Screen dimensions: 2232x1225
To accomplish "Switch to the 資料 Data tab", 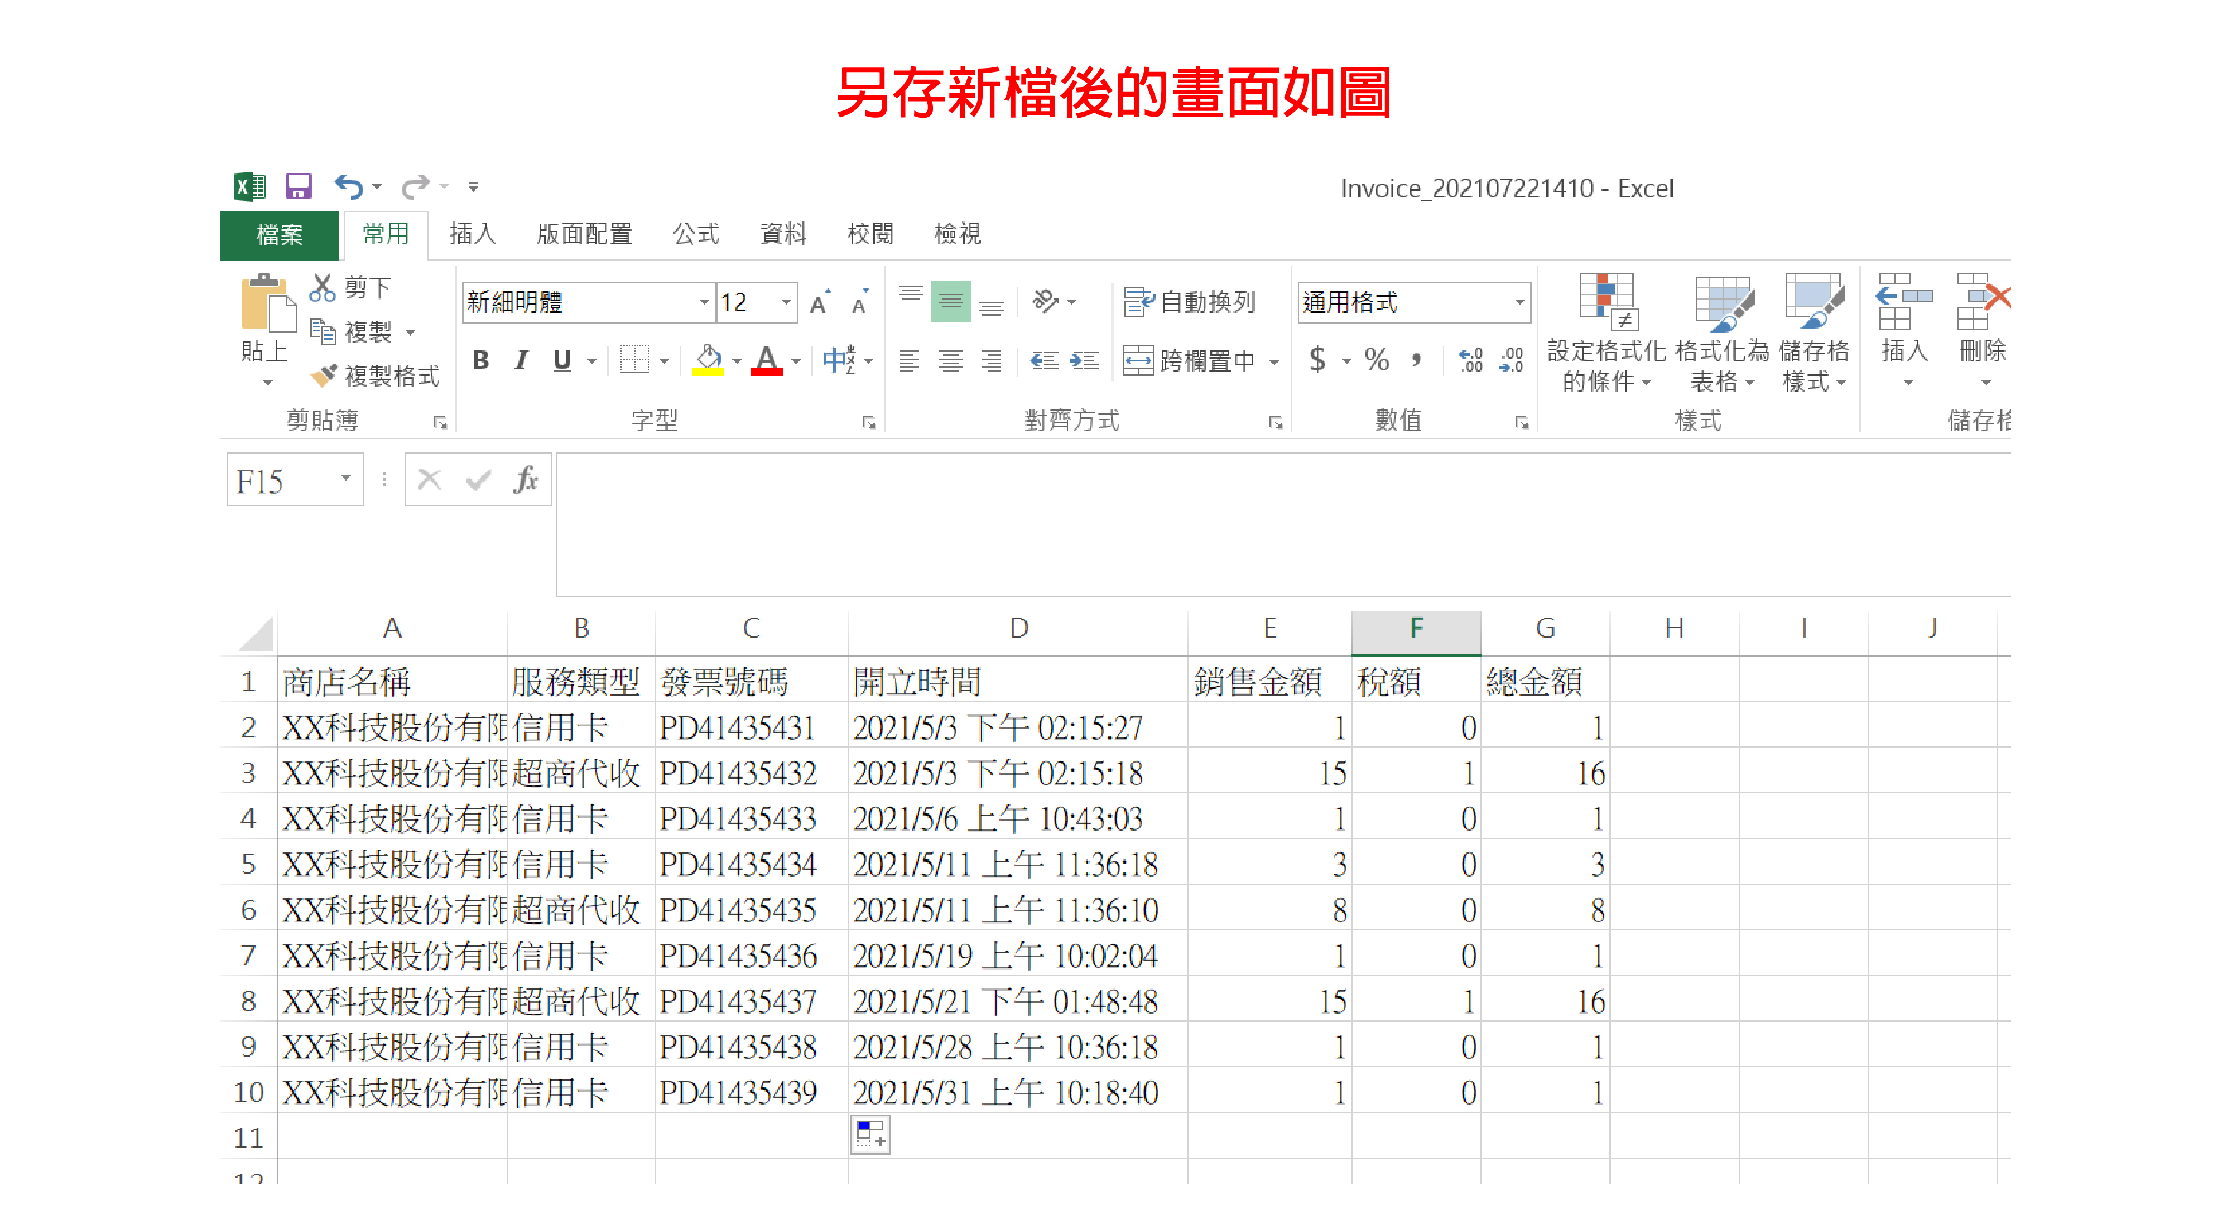I will click(782, 233).
